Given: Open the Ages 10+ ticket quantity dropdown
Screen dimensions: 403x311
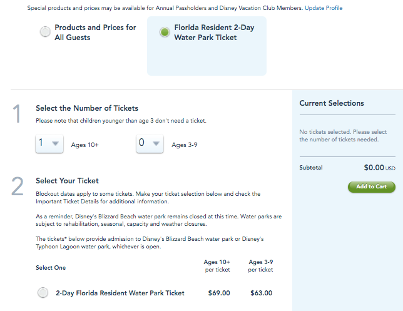Looking at the screenshot, I should click(x=49, y=143).
